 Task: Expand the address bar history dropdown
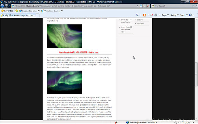coord(137,6)
